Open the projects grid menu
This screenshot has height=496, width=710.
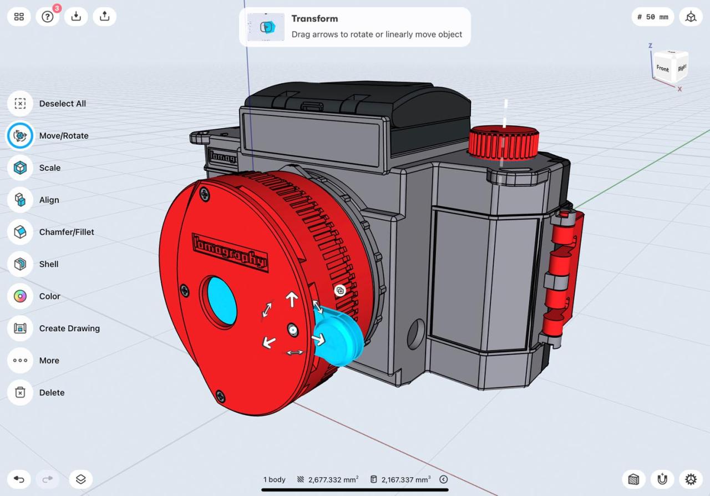click(x=18, y=16)
